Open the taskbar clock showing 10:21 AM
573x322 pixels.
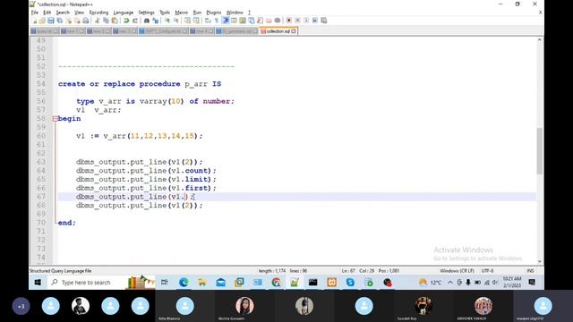512,283
